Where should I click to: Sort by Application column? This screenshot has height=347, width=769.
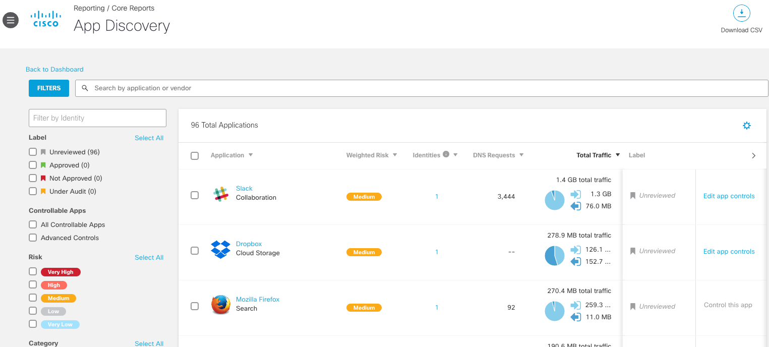tap(232, 155)
